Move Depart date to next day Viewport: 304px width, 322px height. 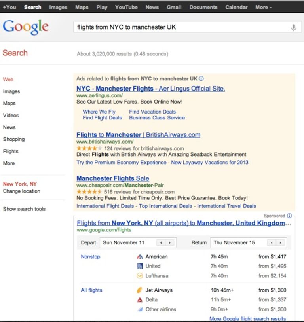click(169, 243)
